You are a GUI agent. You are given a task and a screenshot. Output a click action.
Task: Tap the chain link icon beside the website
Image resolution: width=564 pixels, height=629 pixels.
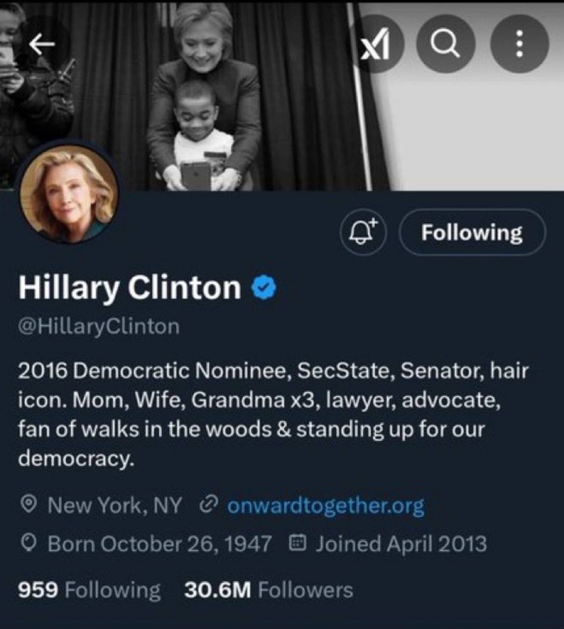[209, 505]
